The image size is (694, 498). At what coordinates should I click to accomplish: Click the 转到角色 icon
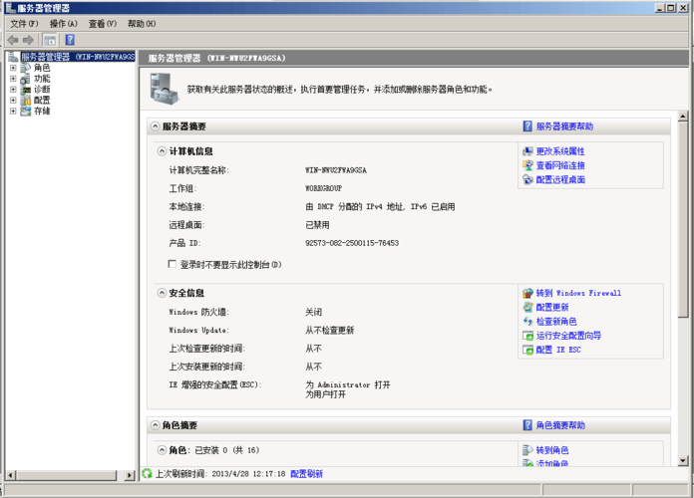[x=527, y=450]
